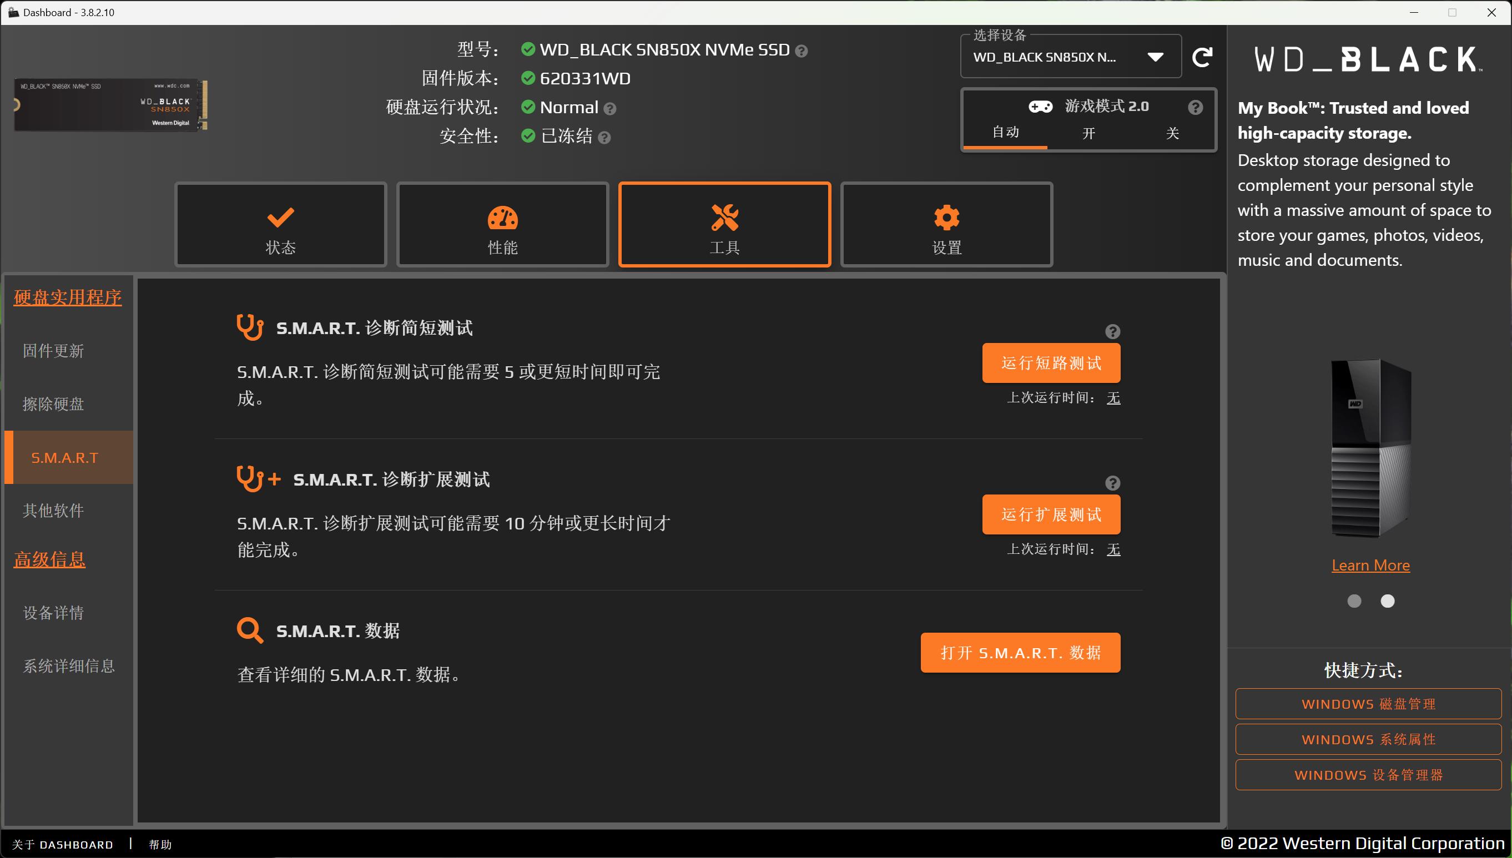Image resolution: width=1512 pixels, height=858 pixels.
Task: Expand the 高级信息 section
Action: (49, 559)
